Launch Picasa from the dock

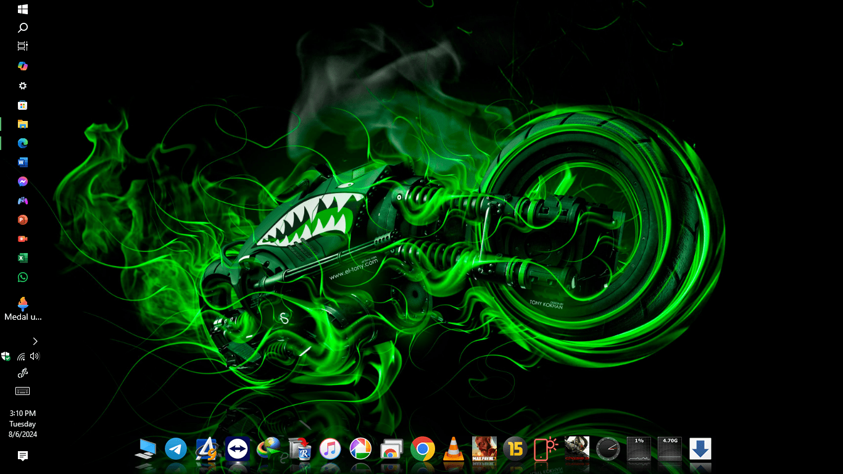(361, 449)
